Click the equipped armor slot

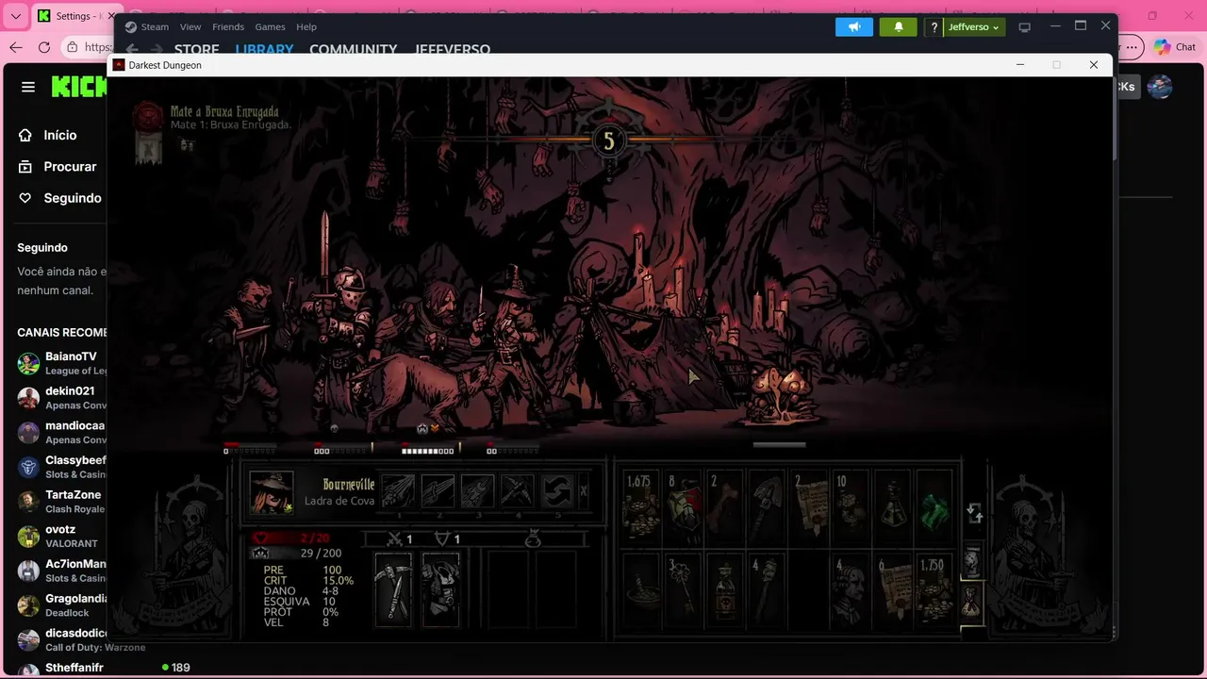coord(440,589)
